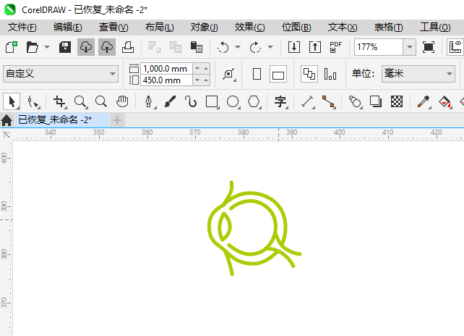Open the 效果(C) menu
Image resolution: width=464 pixels, height=336 pixels.
pyautogui.click(x=249, y=27)
